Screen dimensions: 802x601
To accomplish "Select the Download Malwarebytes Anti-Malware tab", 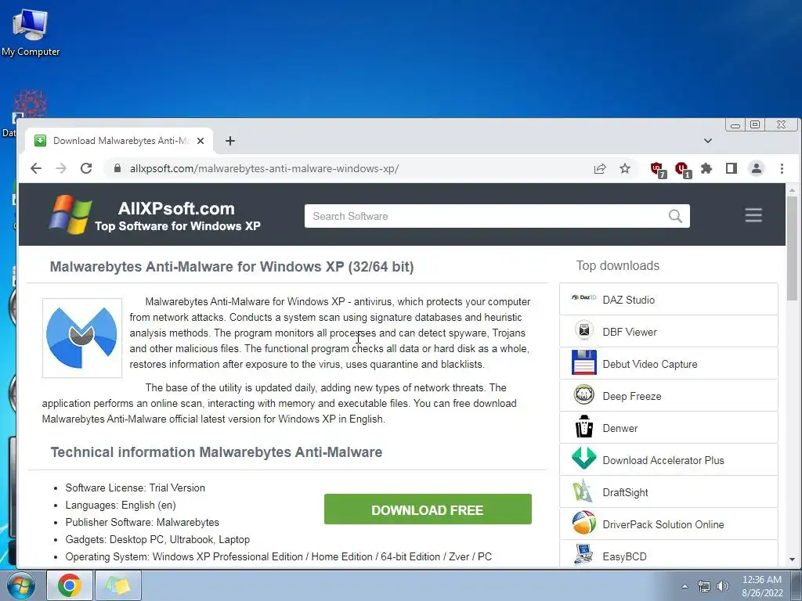I will (x=120, y=141).
